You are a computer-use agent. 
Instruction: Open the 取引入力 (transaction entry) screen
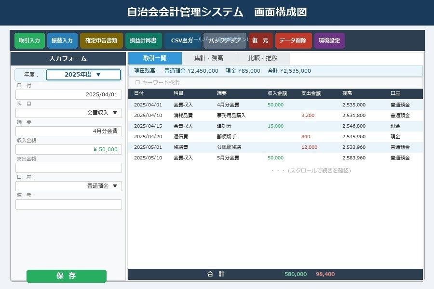(x=29, y=41)
